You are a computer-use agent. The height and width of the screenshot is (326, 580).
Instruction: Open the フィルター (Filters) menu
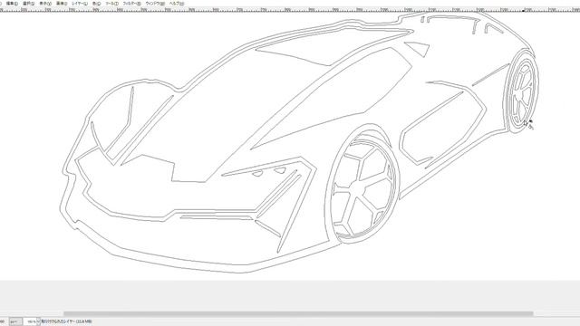tap(132, 4)
